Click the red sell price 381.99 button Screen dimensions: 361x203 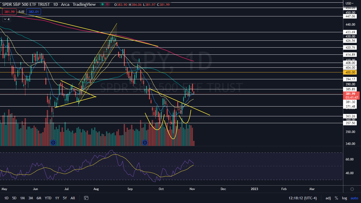(9, 12)
